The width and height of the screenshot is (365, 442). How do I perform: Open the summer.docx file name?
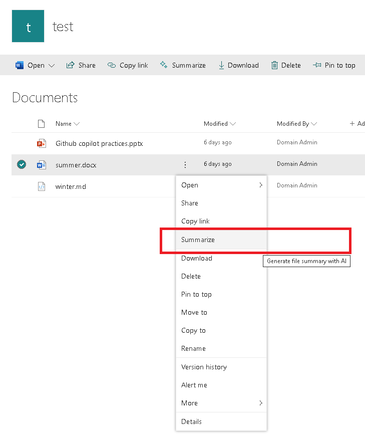(x=76, y=165)
